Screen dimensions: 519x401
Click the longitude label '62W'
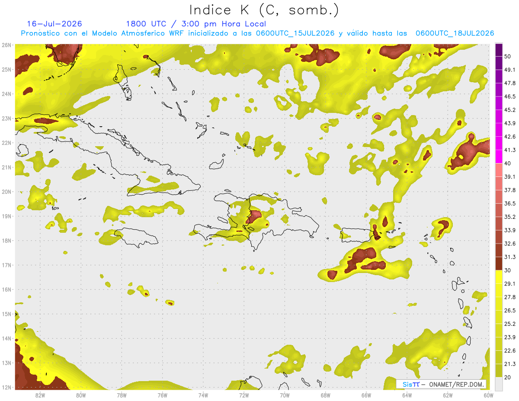(448, 395)
